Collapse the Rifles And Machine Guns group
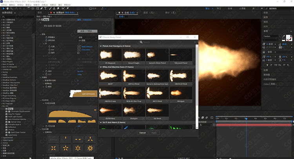The height and width of the screenshot is (159, 294). pos(101,67)
